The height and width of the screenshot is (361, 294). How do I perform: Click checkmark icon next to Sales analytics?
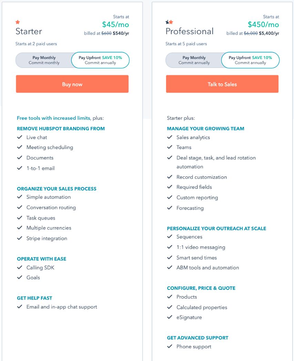[170, 137]
